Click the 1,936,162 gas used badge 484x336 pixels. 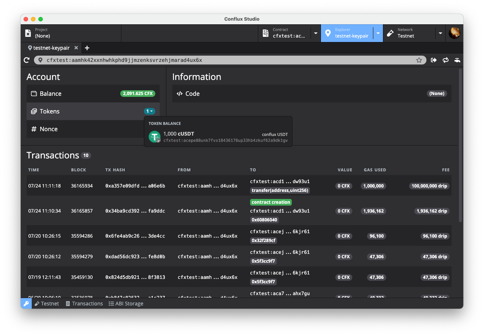(x=373, y=211)
